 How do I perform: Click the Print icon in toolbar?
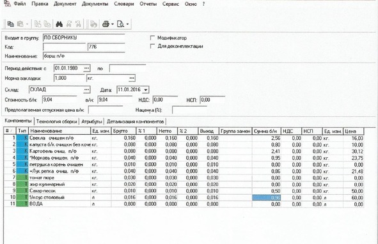tap(106, 24)
